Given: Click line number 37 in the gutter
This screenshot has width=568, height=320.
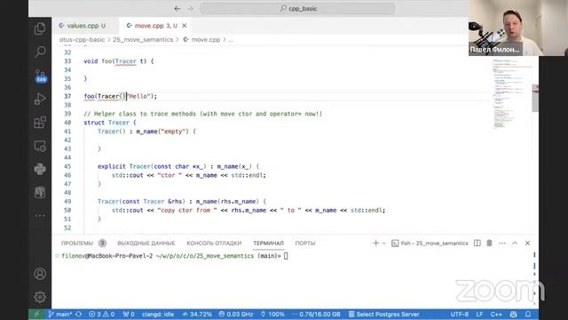Looking at the screenshot, I should click(67, 96).
